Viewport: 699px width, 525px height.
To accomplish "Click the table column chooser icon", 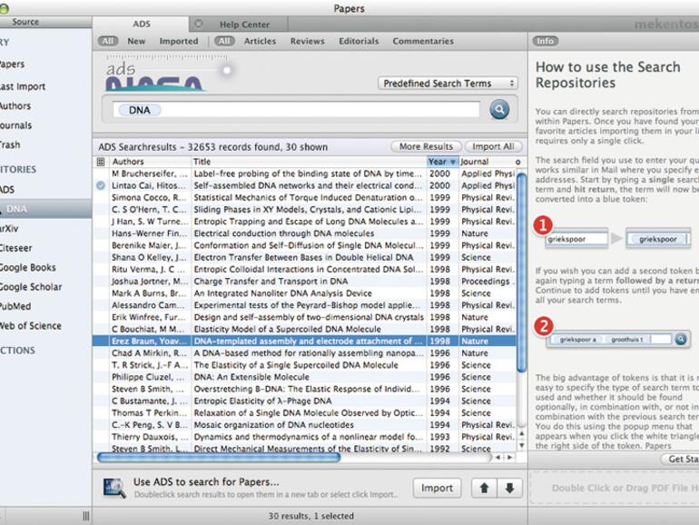I will pos(101,162).
